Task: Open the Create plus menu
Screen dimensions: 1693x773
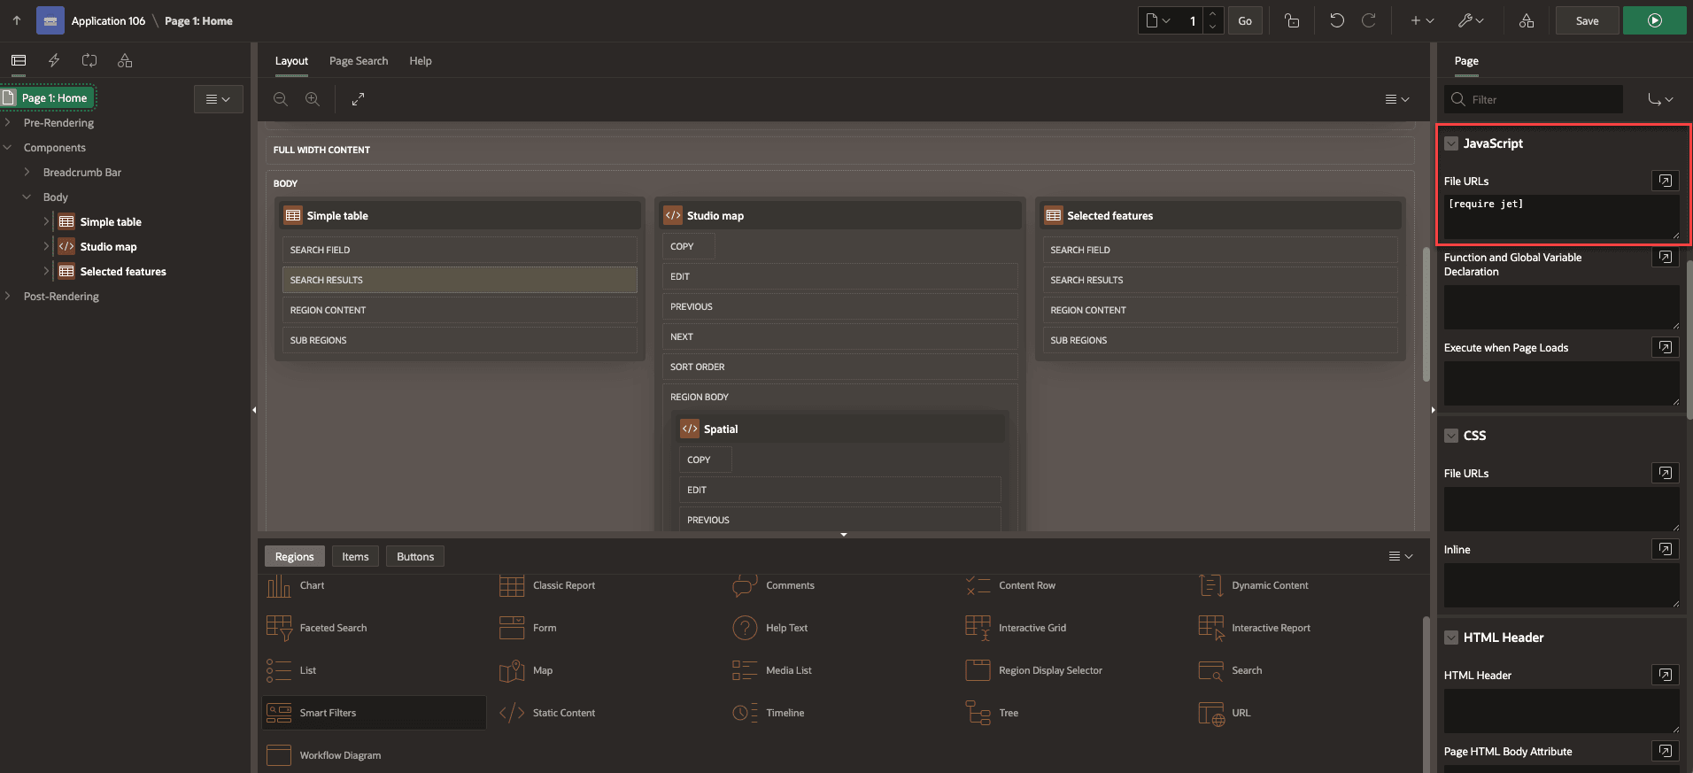Action: point(1422,20)
